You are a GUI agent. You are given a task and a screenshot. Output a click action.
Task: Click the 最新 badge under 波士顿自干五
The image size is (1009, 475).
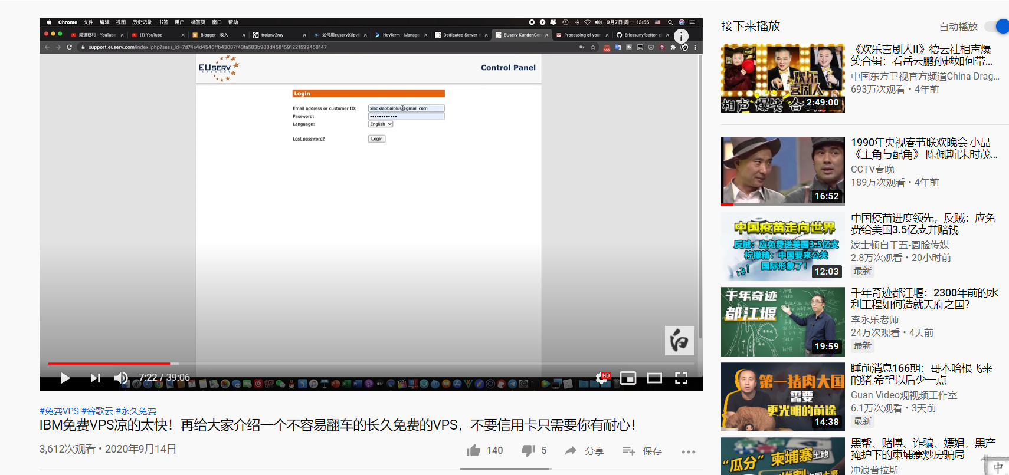(x=863, y=271)
